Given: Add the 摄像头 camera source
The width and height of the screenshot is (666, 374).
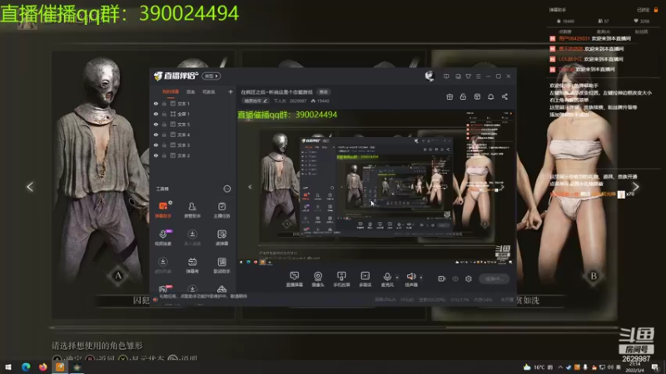Looking at the screenshot, I should (x=318, y=279).
